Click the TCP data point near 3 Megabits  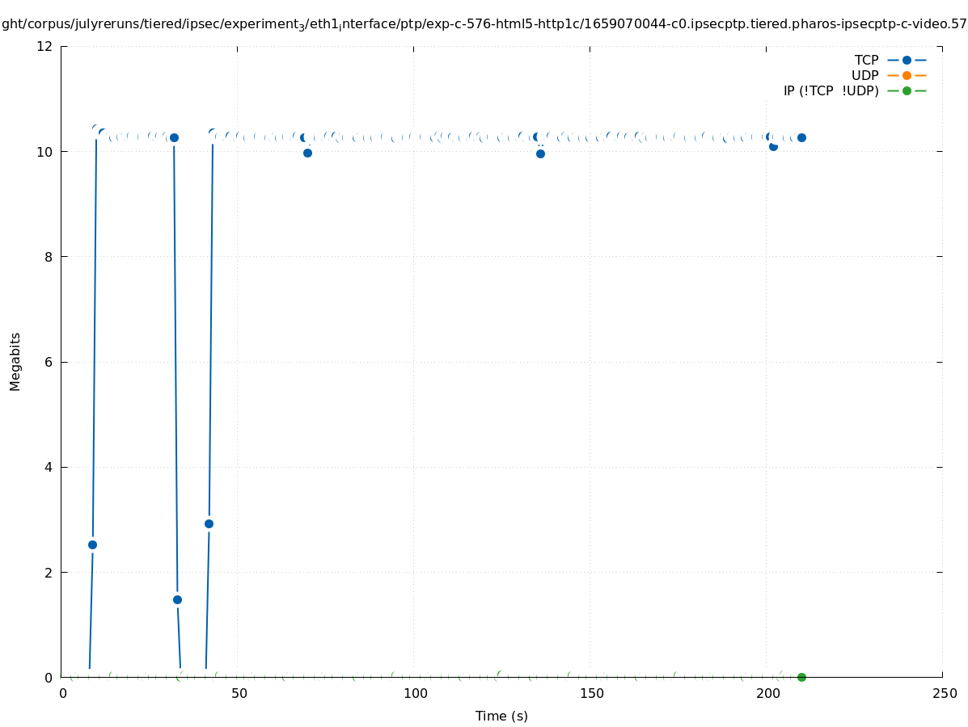click(x=209, y=523)
